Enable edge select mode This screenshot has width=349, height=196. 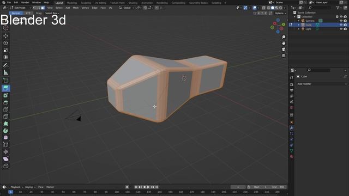pyautogui.click(x=39, y=8)
